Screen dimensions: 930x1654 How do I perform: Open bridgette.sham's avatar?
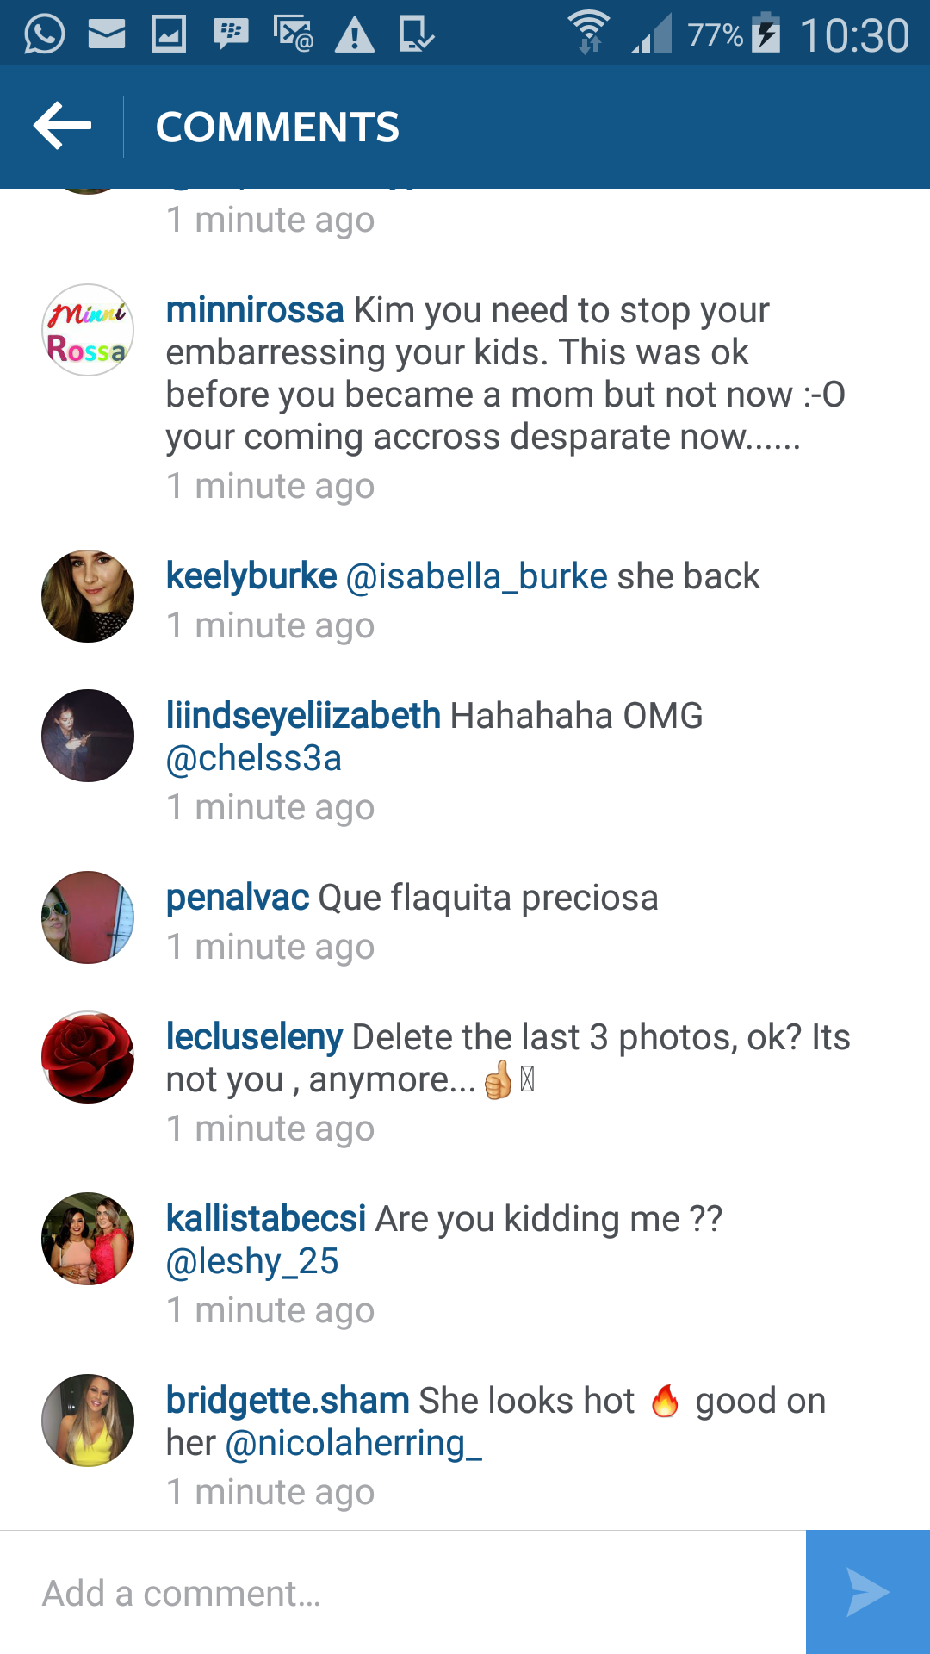(88, 1421)
